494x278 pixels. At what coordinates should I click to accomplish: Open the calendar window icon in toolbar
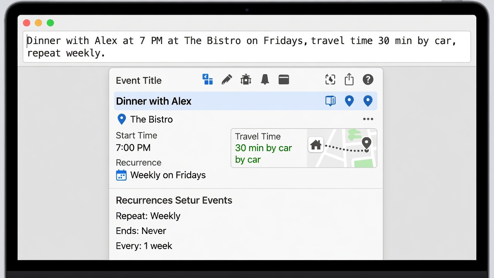(284, 80)
